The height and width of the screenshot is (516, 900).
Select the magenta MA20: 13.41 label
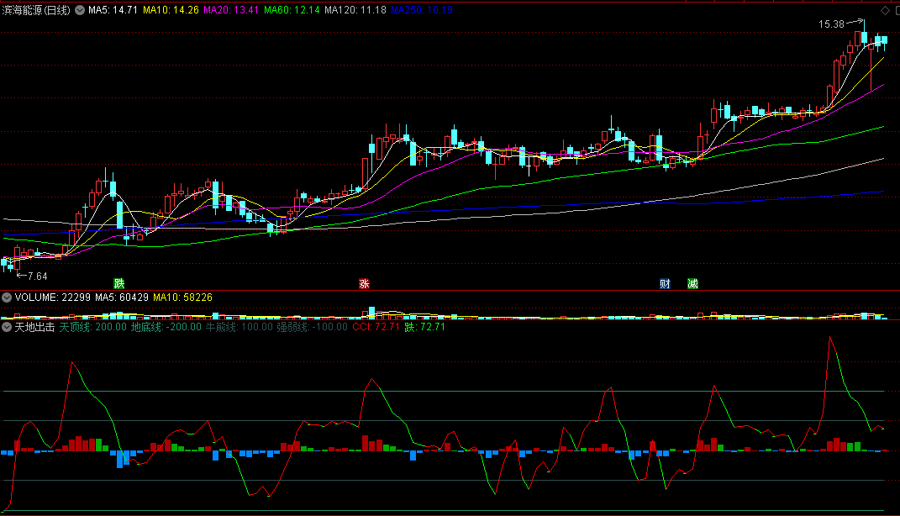click(x=231, y=10)
